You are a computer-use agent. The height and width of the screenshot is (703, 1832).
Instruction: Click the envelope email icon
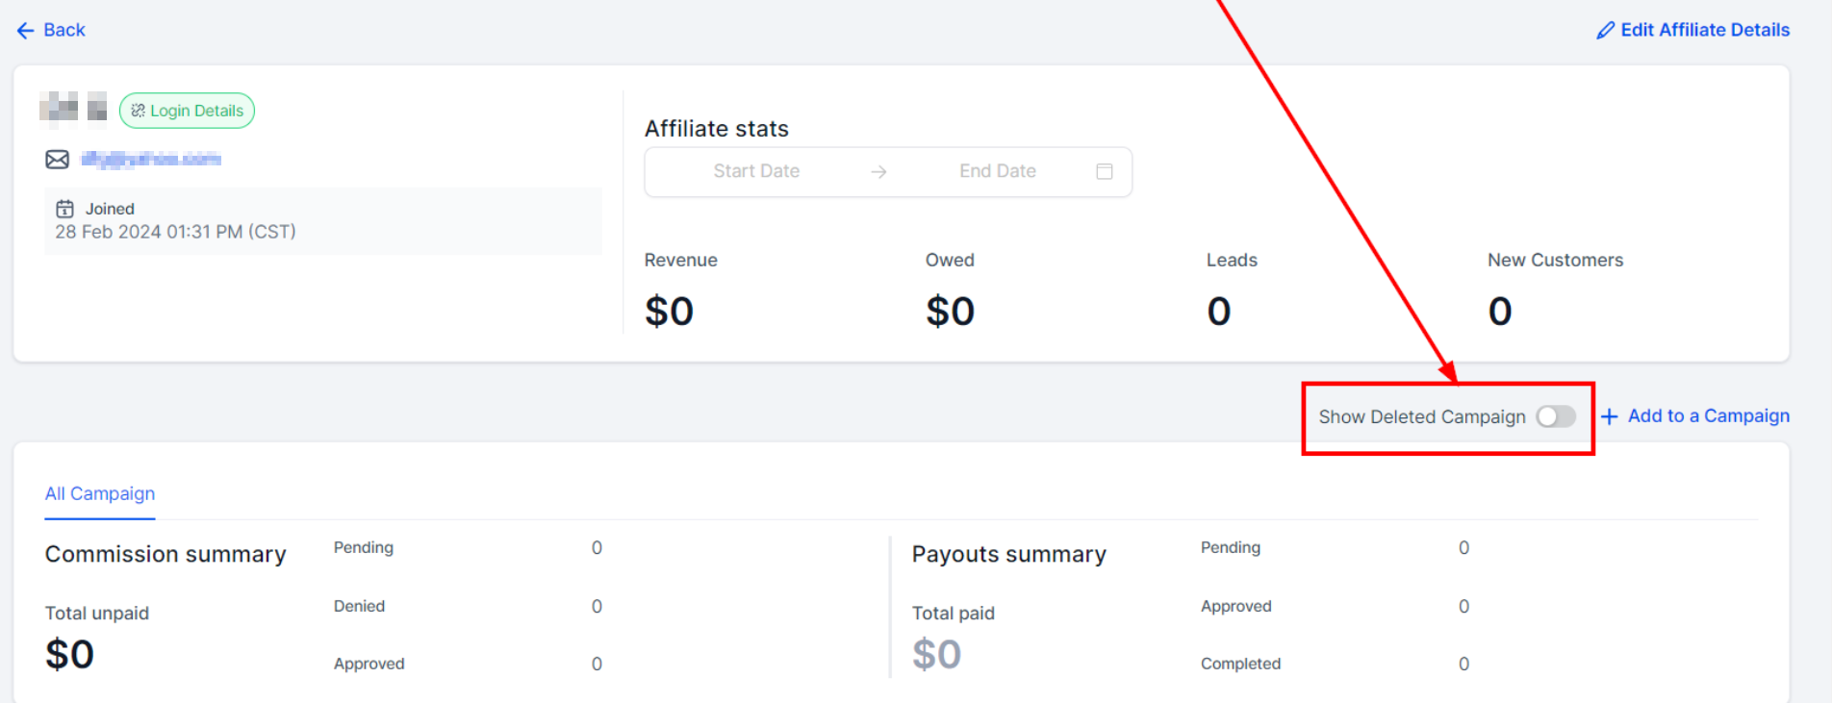point(58,160)
